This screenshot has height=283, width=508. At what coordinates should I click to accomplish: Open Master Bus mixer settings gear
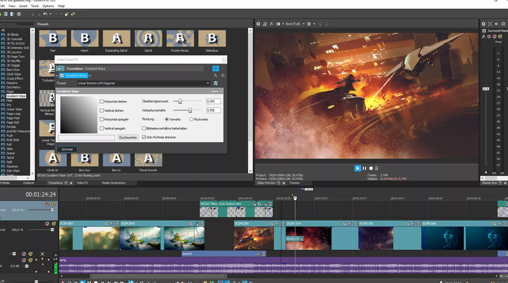coord(484,24)
